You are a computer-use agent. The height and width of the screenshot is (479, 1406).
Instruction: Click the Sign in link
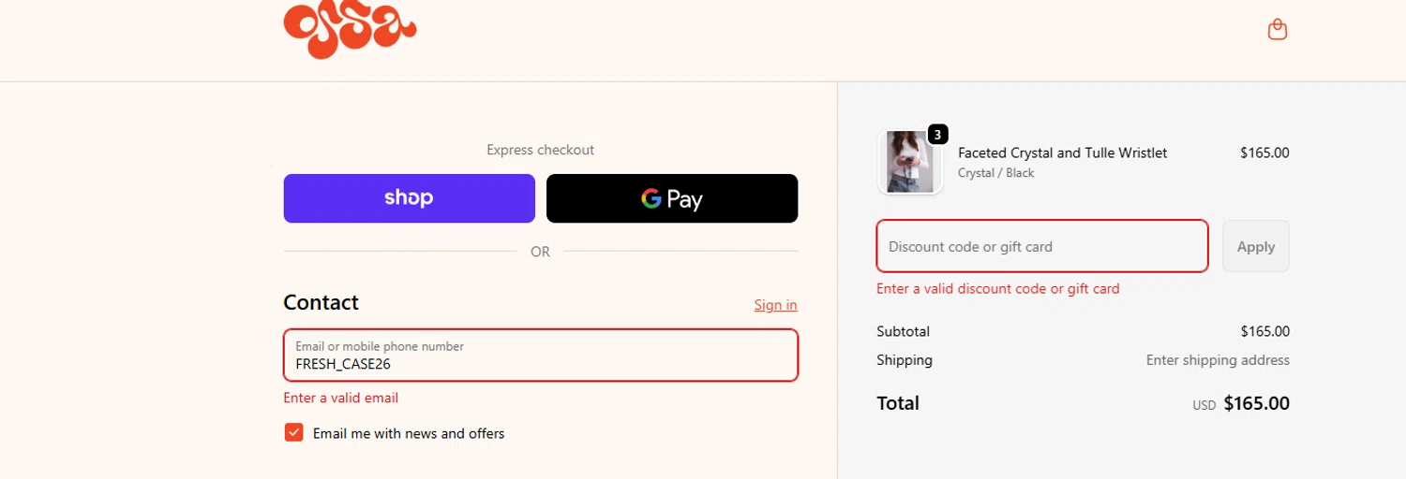coord(775,305)
